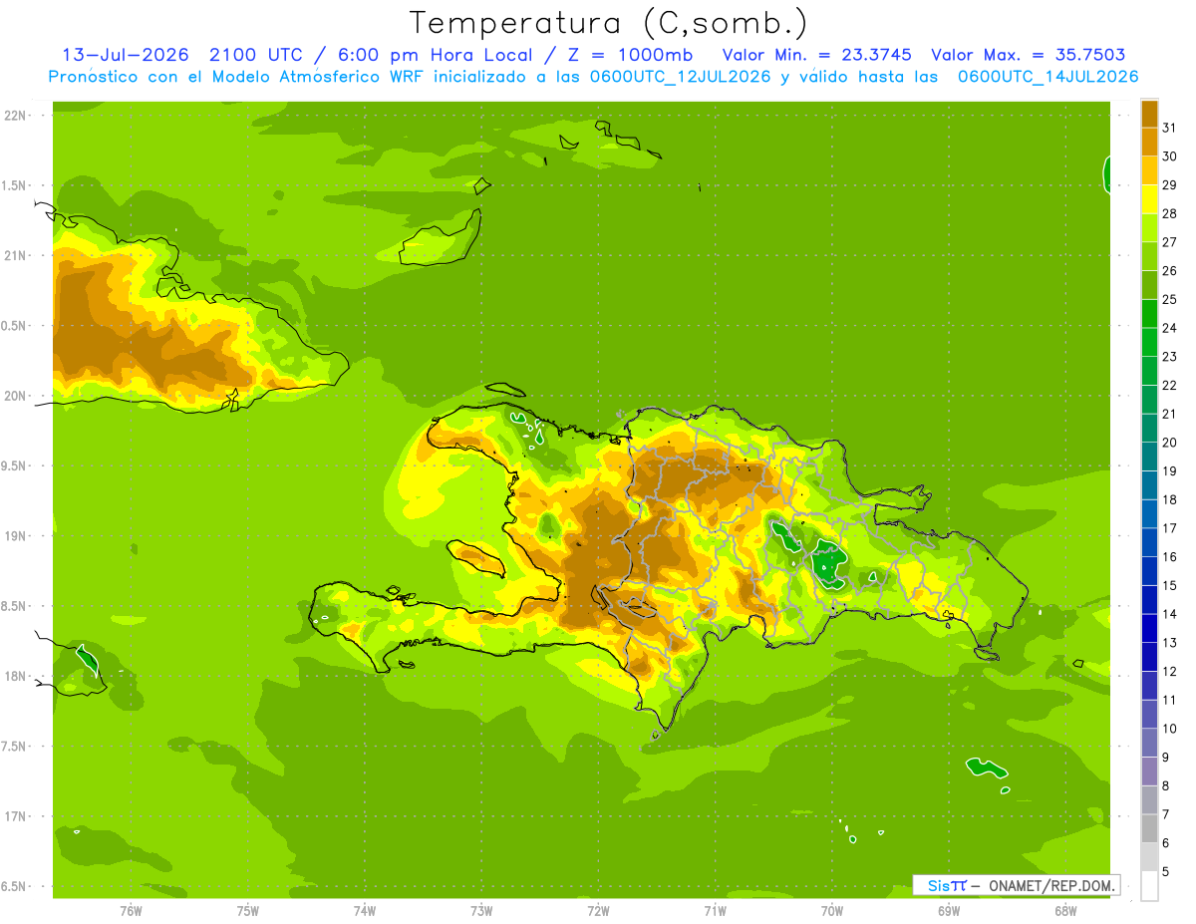Select legend swatch between 24 and 25
Screen dimensions: 1196x924
coord(1149,314)
